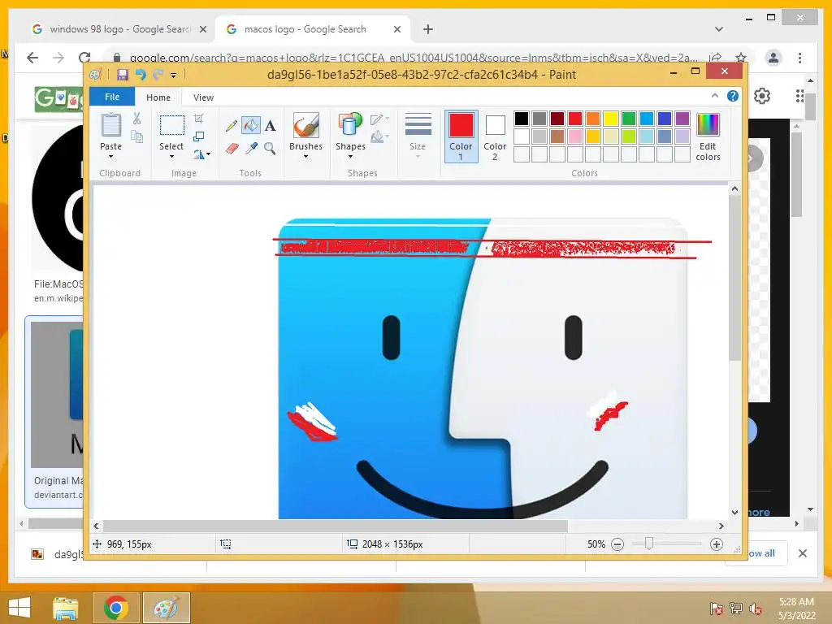Select the Eraser tool in Paint
The width and height of the screenshot is (832, 624).
pyautogui.click(x=232, y=149)
